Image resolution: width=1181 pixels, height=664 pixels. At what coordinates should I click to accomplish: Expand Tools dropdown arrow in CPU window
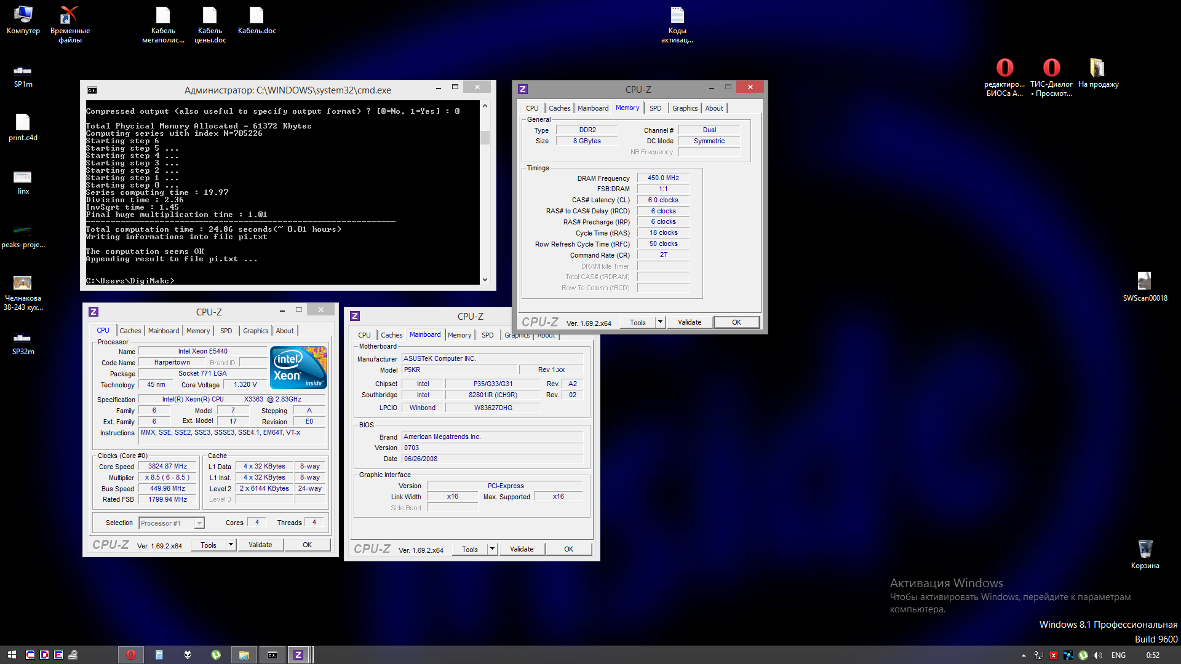[231, 545]
